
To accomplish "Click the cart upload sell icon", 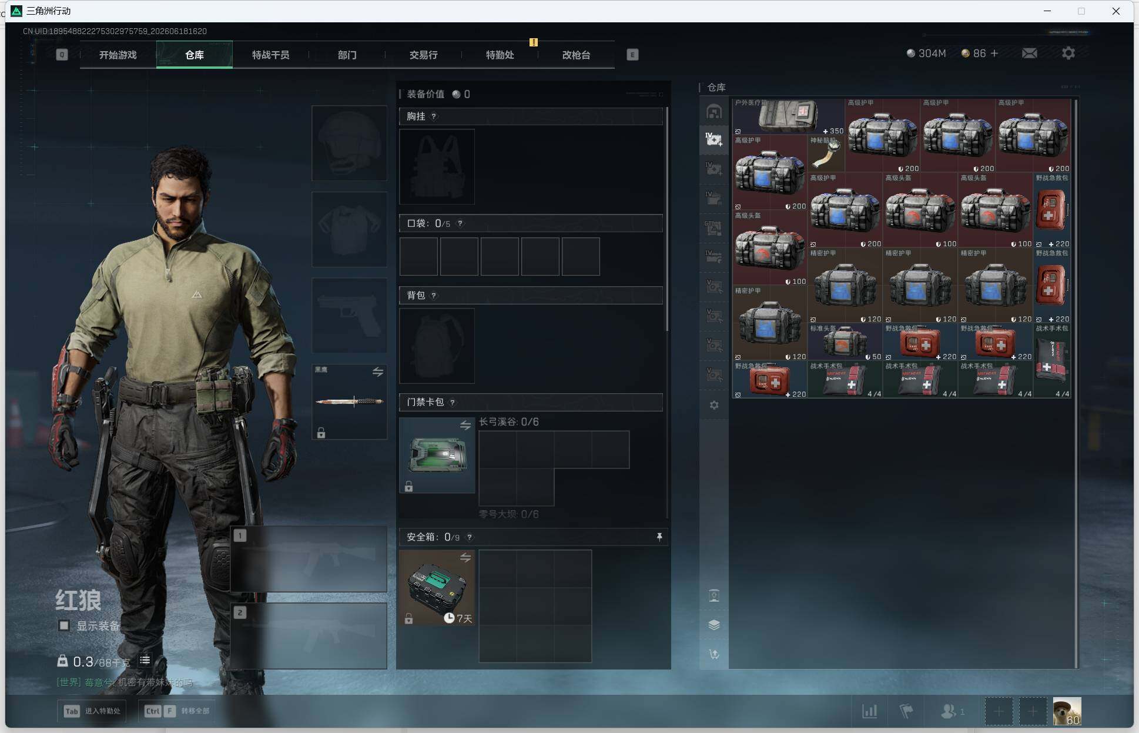I will click(x=714, y=654).
